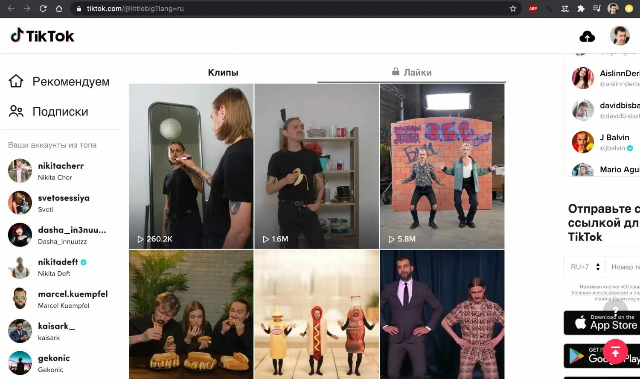640x379 pixels.
Task: Go back with browser back arrow
Action: click(x=11, y=9)
